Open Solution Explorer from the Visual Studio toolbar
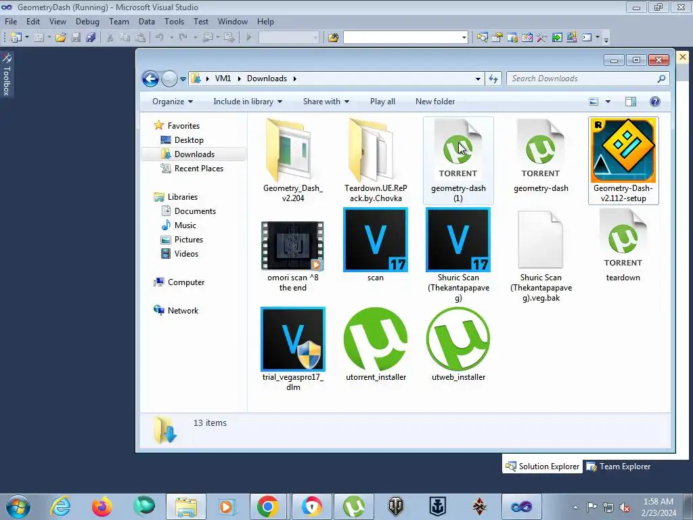This screenshot has width=693, height=520. tap(482, 38)
